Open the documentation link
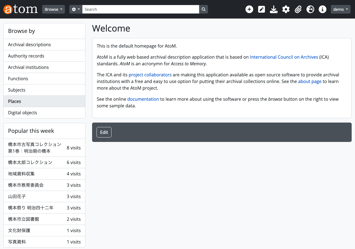This screenshot has width=355, height=249. (143, 99)
